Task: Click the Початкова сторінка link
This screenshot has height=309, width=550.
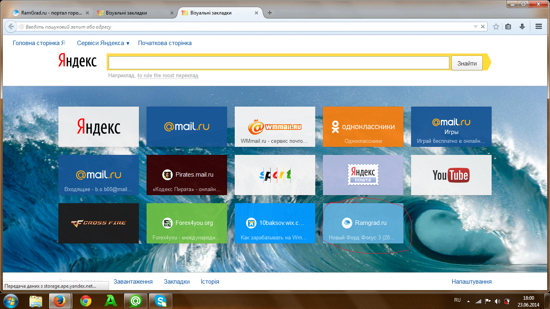Action: [165, 43]
